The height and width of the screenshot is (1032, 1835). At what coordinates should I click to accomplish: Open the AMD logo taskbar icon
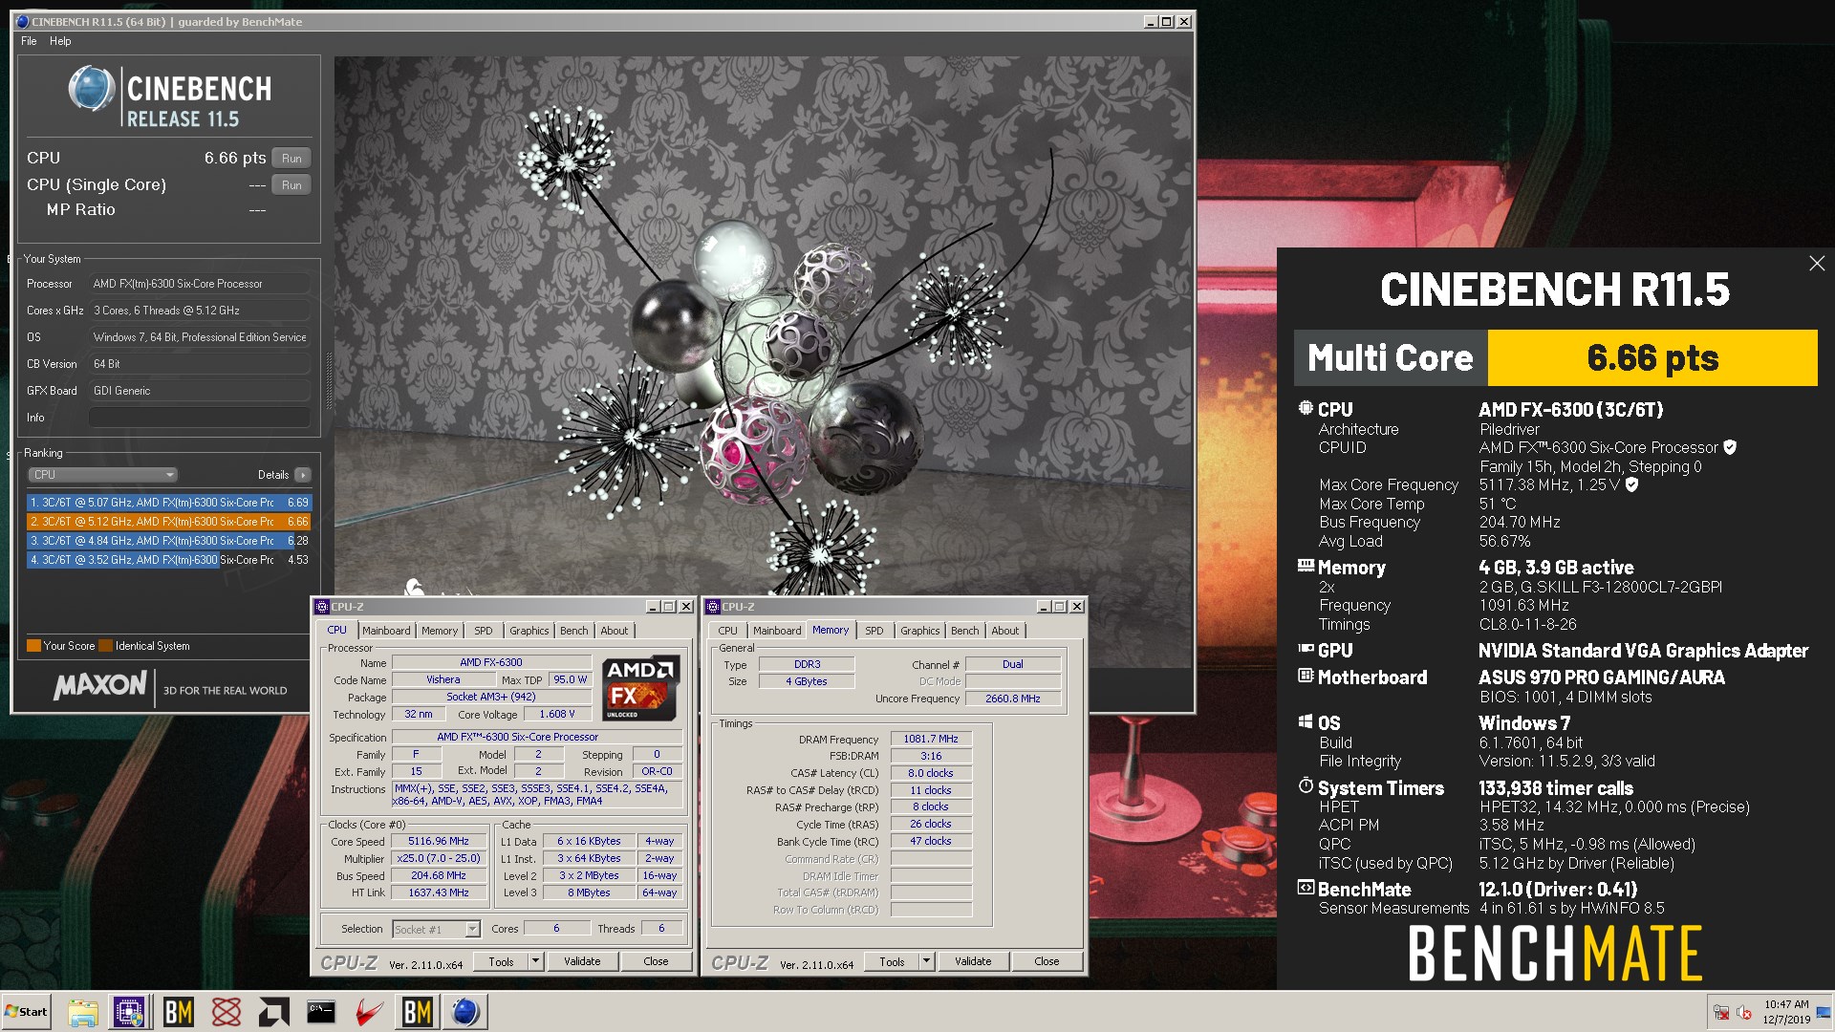[x=273, y=1012]
